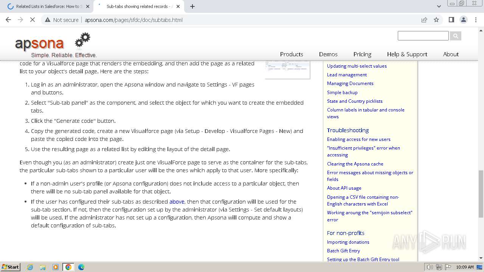Open Setting up Batch Gift Entry tool link
This screenshot has width=484, height=272.
363,259
